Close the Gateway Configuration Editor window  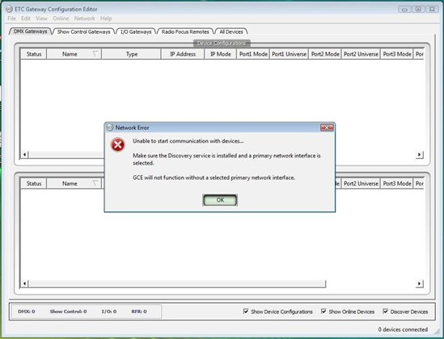(x=432, y=9)
